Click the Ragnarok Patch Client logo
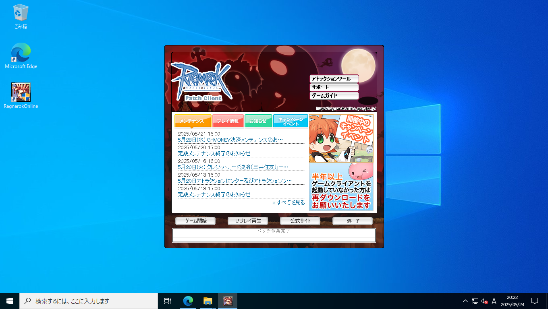 coord(201,82)
